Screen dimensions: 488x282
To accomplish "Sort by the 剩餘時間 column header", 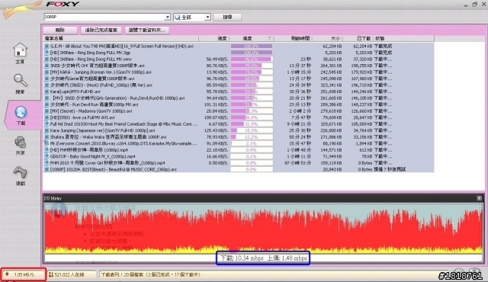I will [x=293, y=39].
